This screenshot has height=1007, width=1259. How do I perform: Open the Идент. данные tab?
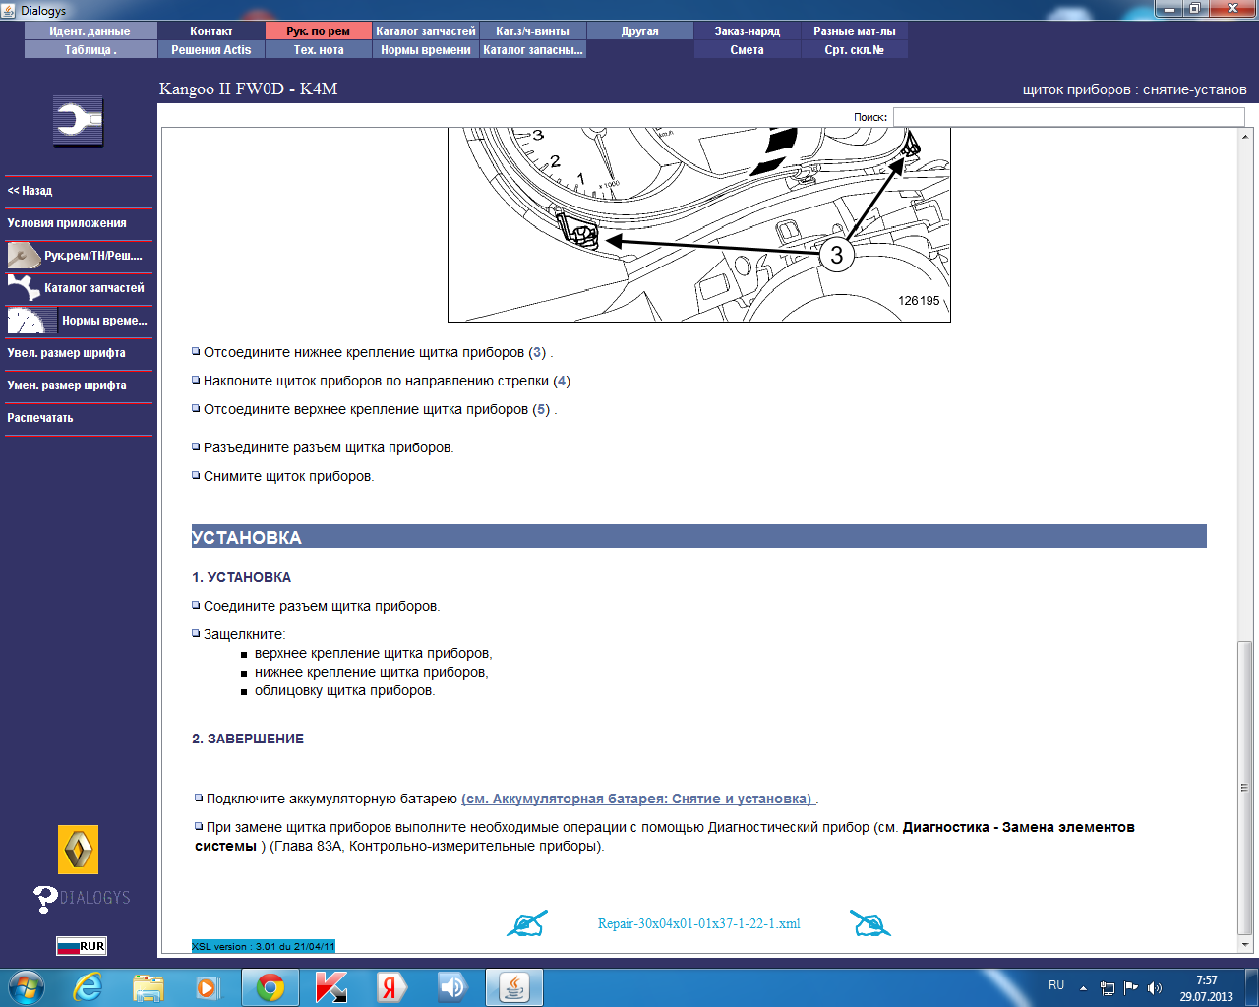90,31
